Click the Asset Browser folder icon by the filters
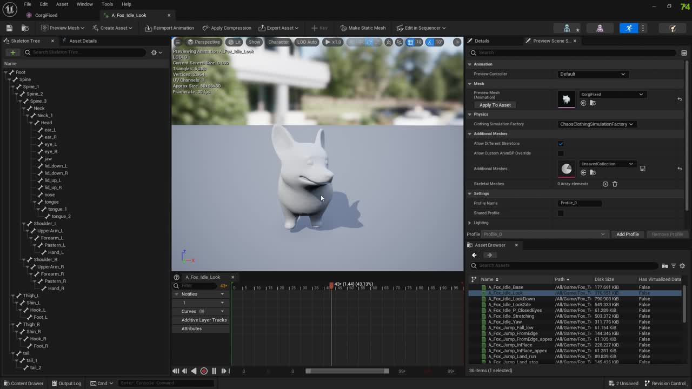The width and height of the screenshot is (692, 389). (x=665, y=265)
